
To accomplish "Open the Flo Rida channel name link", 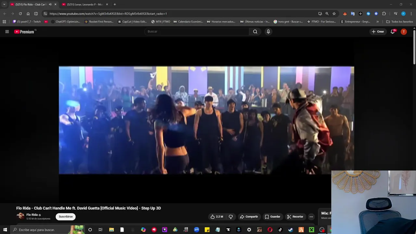I will 32,215.
